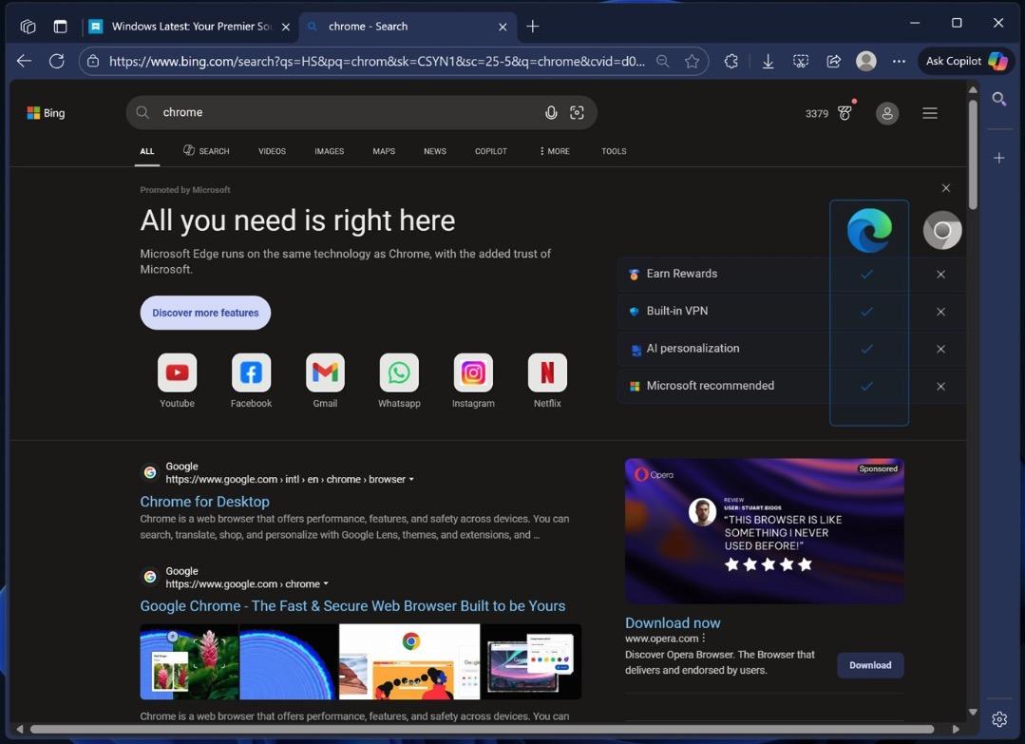Click the Netflix shortcut icon
This screenshot has width=1025, height=744.
(546, 372)
